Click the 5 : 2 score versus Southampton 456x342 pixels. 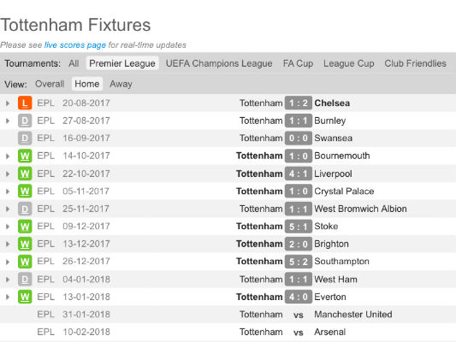(299, 262)
